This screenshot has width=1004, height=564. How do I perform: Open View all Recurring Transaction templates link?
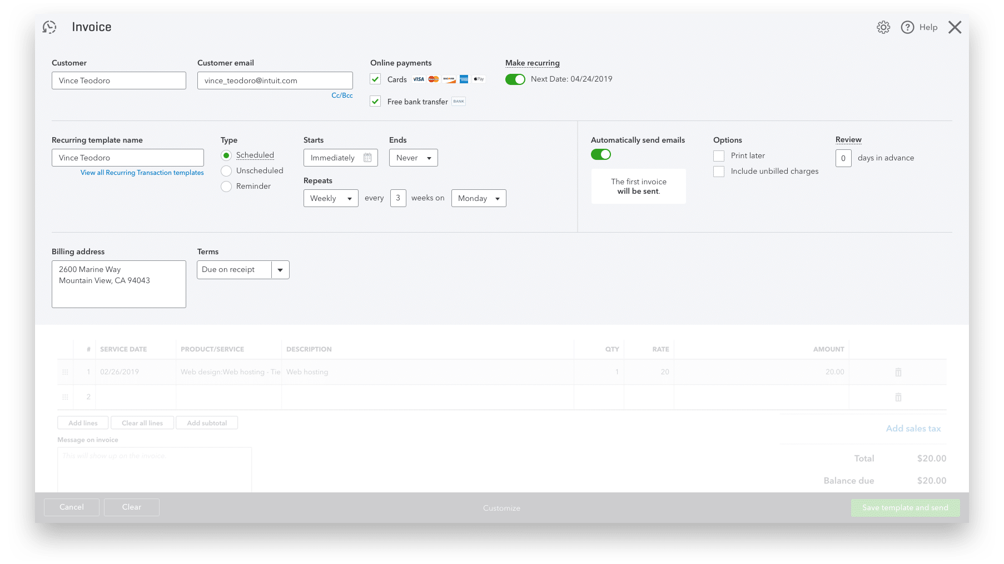click(142, 173)
